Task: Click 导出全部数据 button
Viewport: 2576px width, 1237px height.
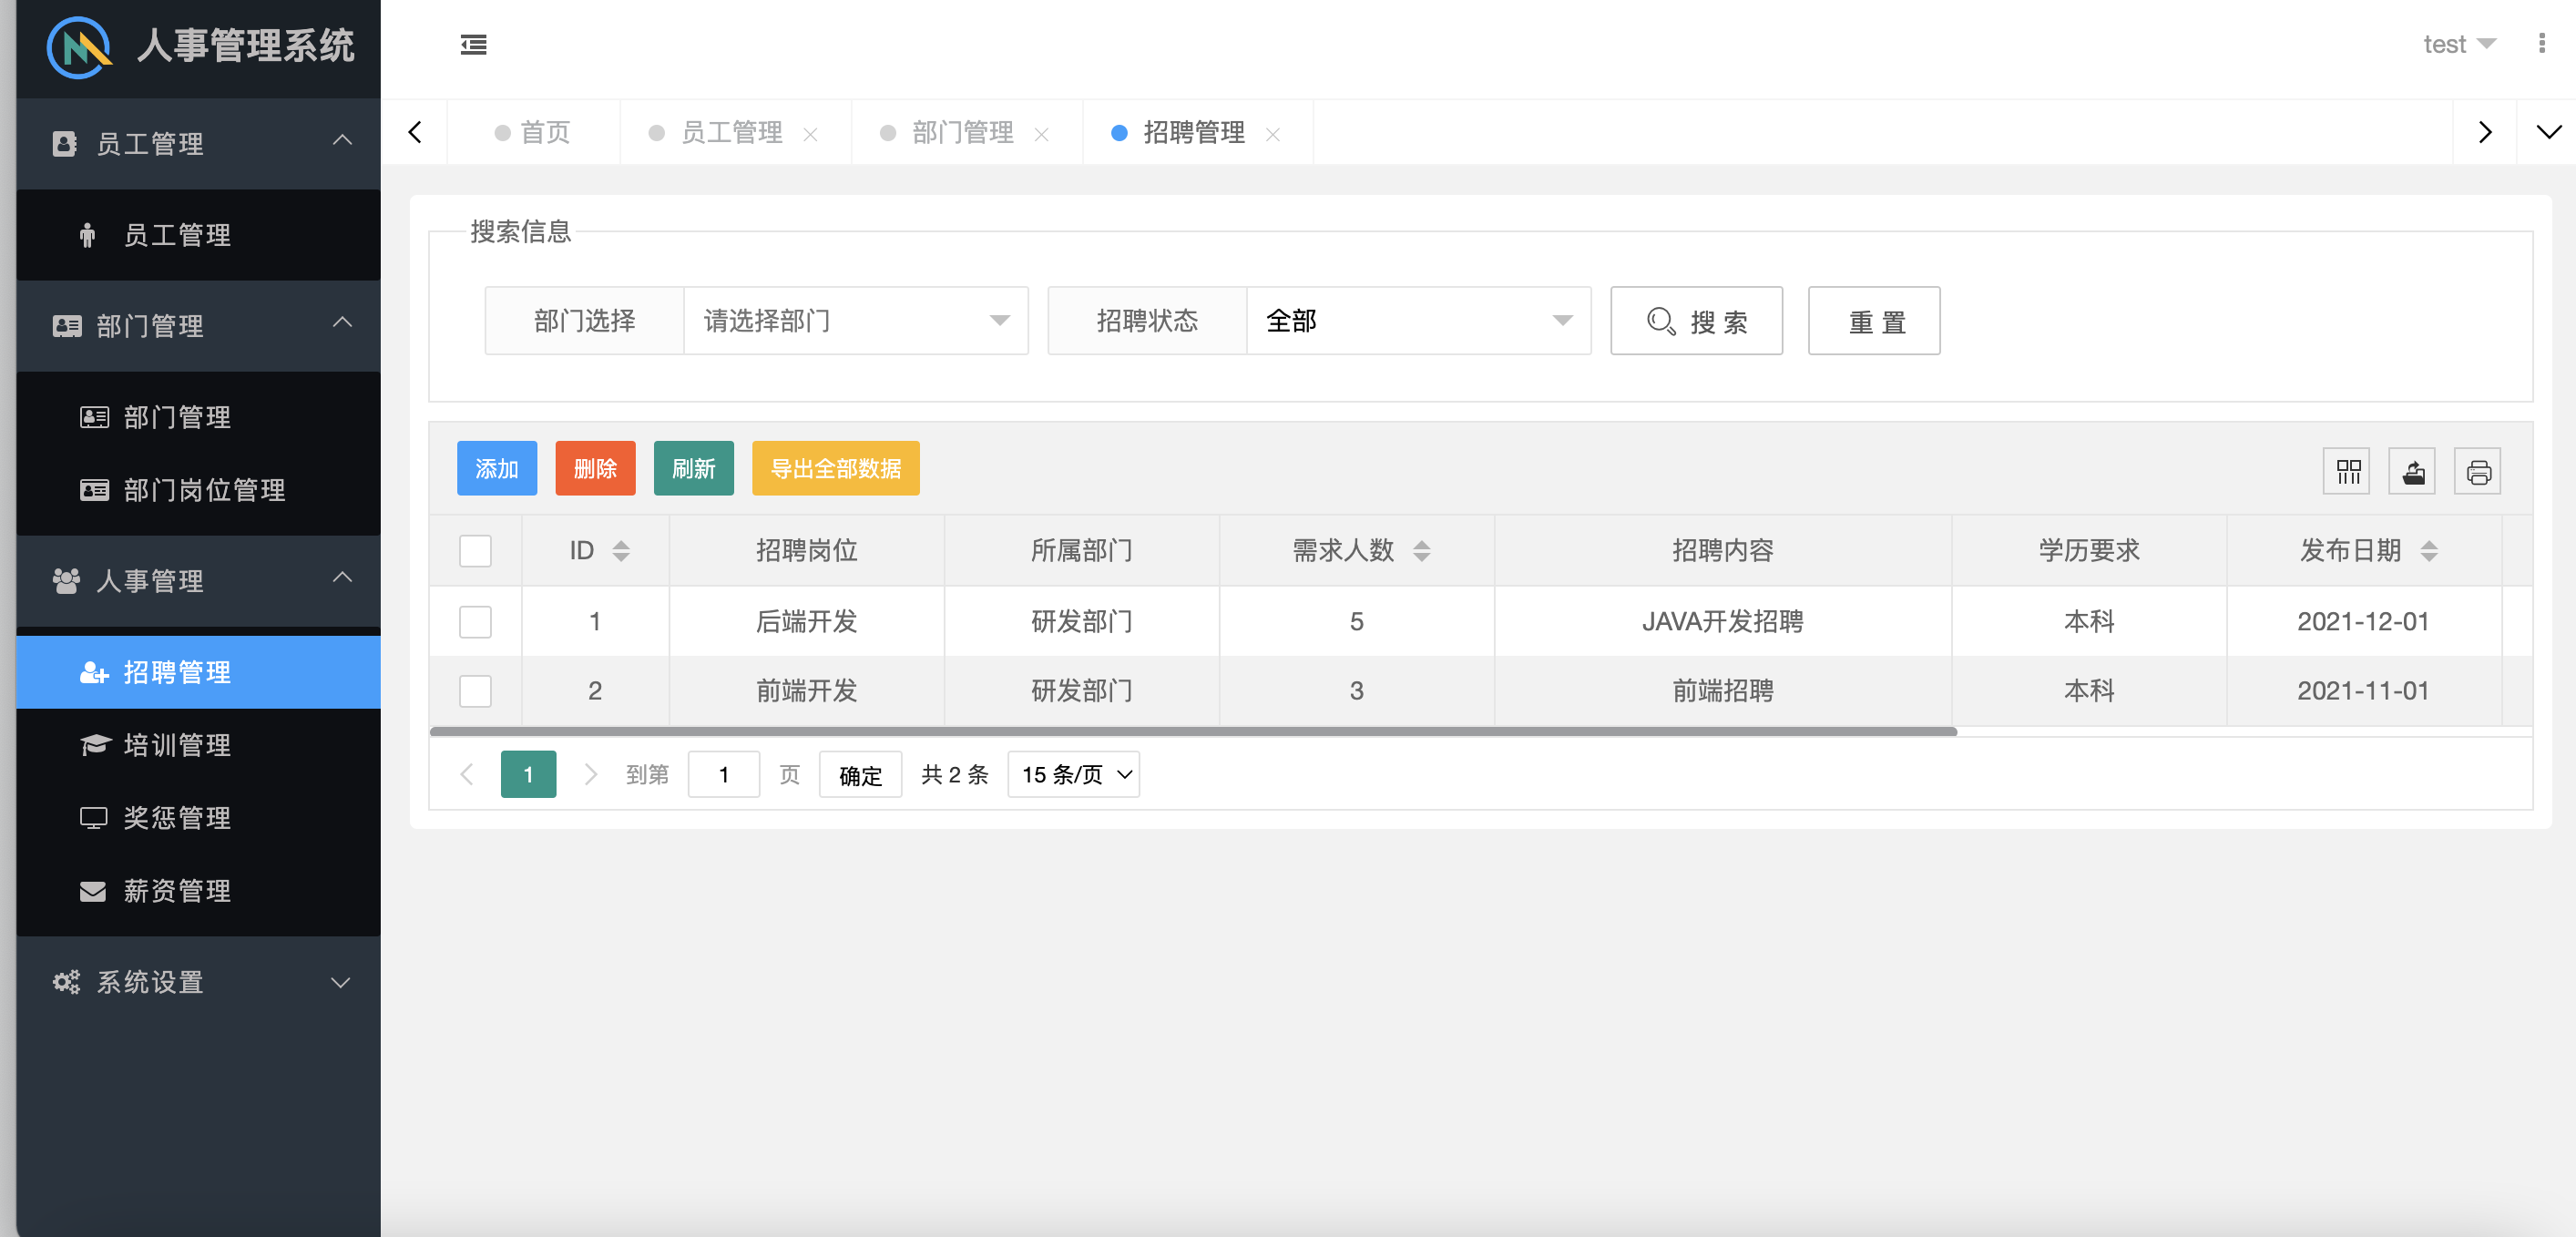Action: coord(836,468)
